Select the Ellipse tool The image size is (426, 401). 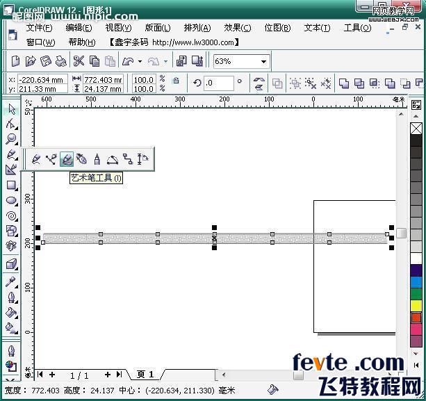(x=12, y=201)
